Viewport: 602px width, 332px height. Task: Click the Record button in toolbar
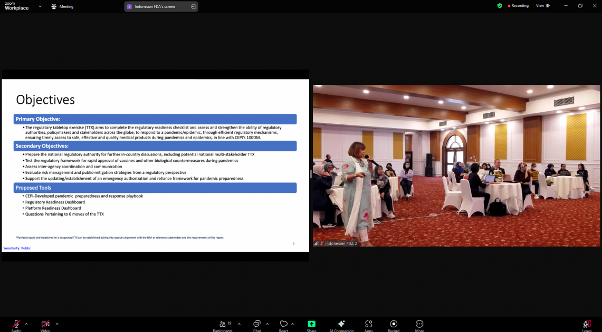pos(394,325)
